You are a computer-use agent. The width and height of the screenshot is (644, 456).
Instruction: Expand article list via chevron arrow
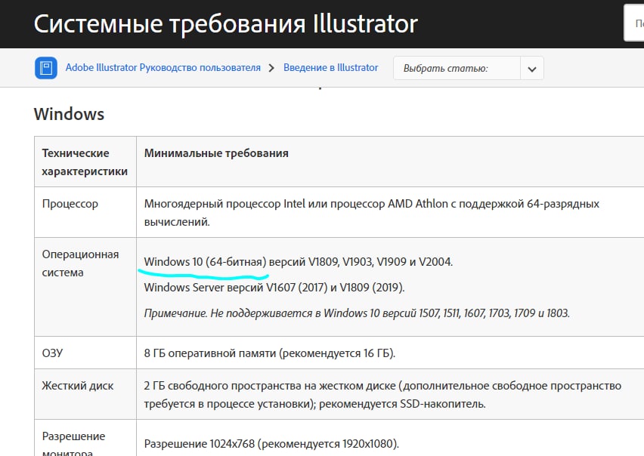(x=532, y=69)
